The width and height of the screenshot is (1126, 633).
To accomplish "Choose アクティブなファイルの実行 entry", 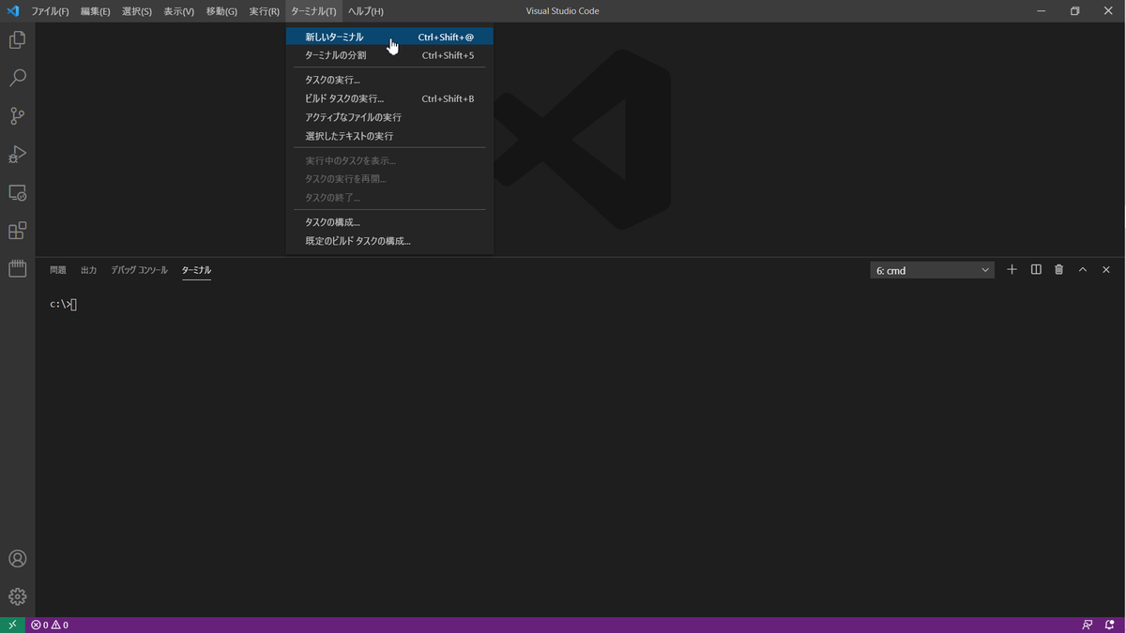I will tap(389, 117).
